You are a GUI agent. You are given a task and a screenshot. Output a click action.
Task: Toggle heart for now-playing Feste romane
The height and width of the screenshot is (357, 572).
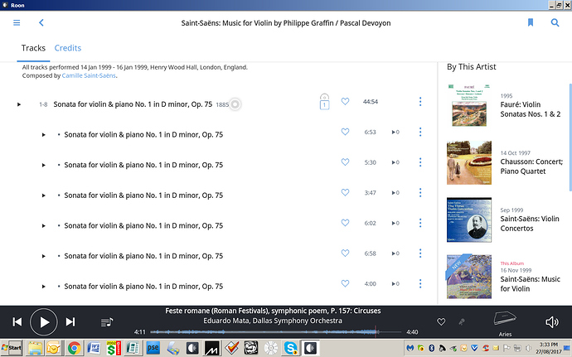(441, 321)
